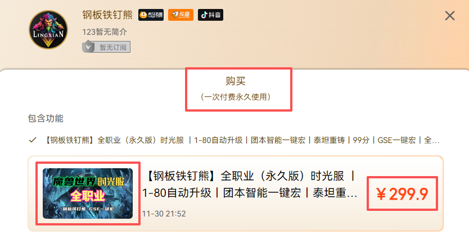The image size is (469, 249).
Task: Close the purchase dialog with X
Action: pyautogui.click(x=450, y=16)
